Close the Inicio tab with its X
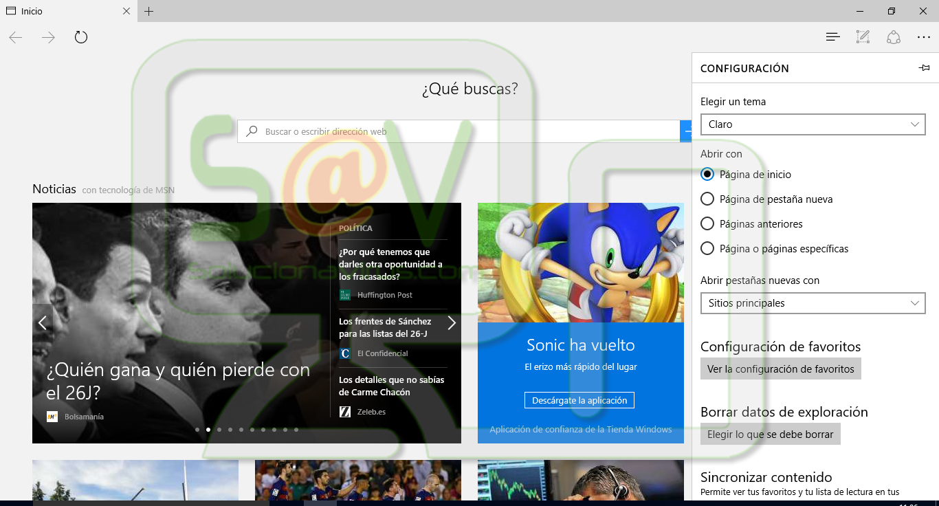 (x=126, y=11)
